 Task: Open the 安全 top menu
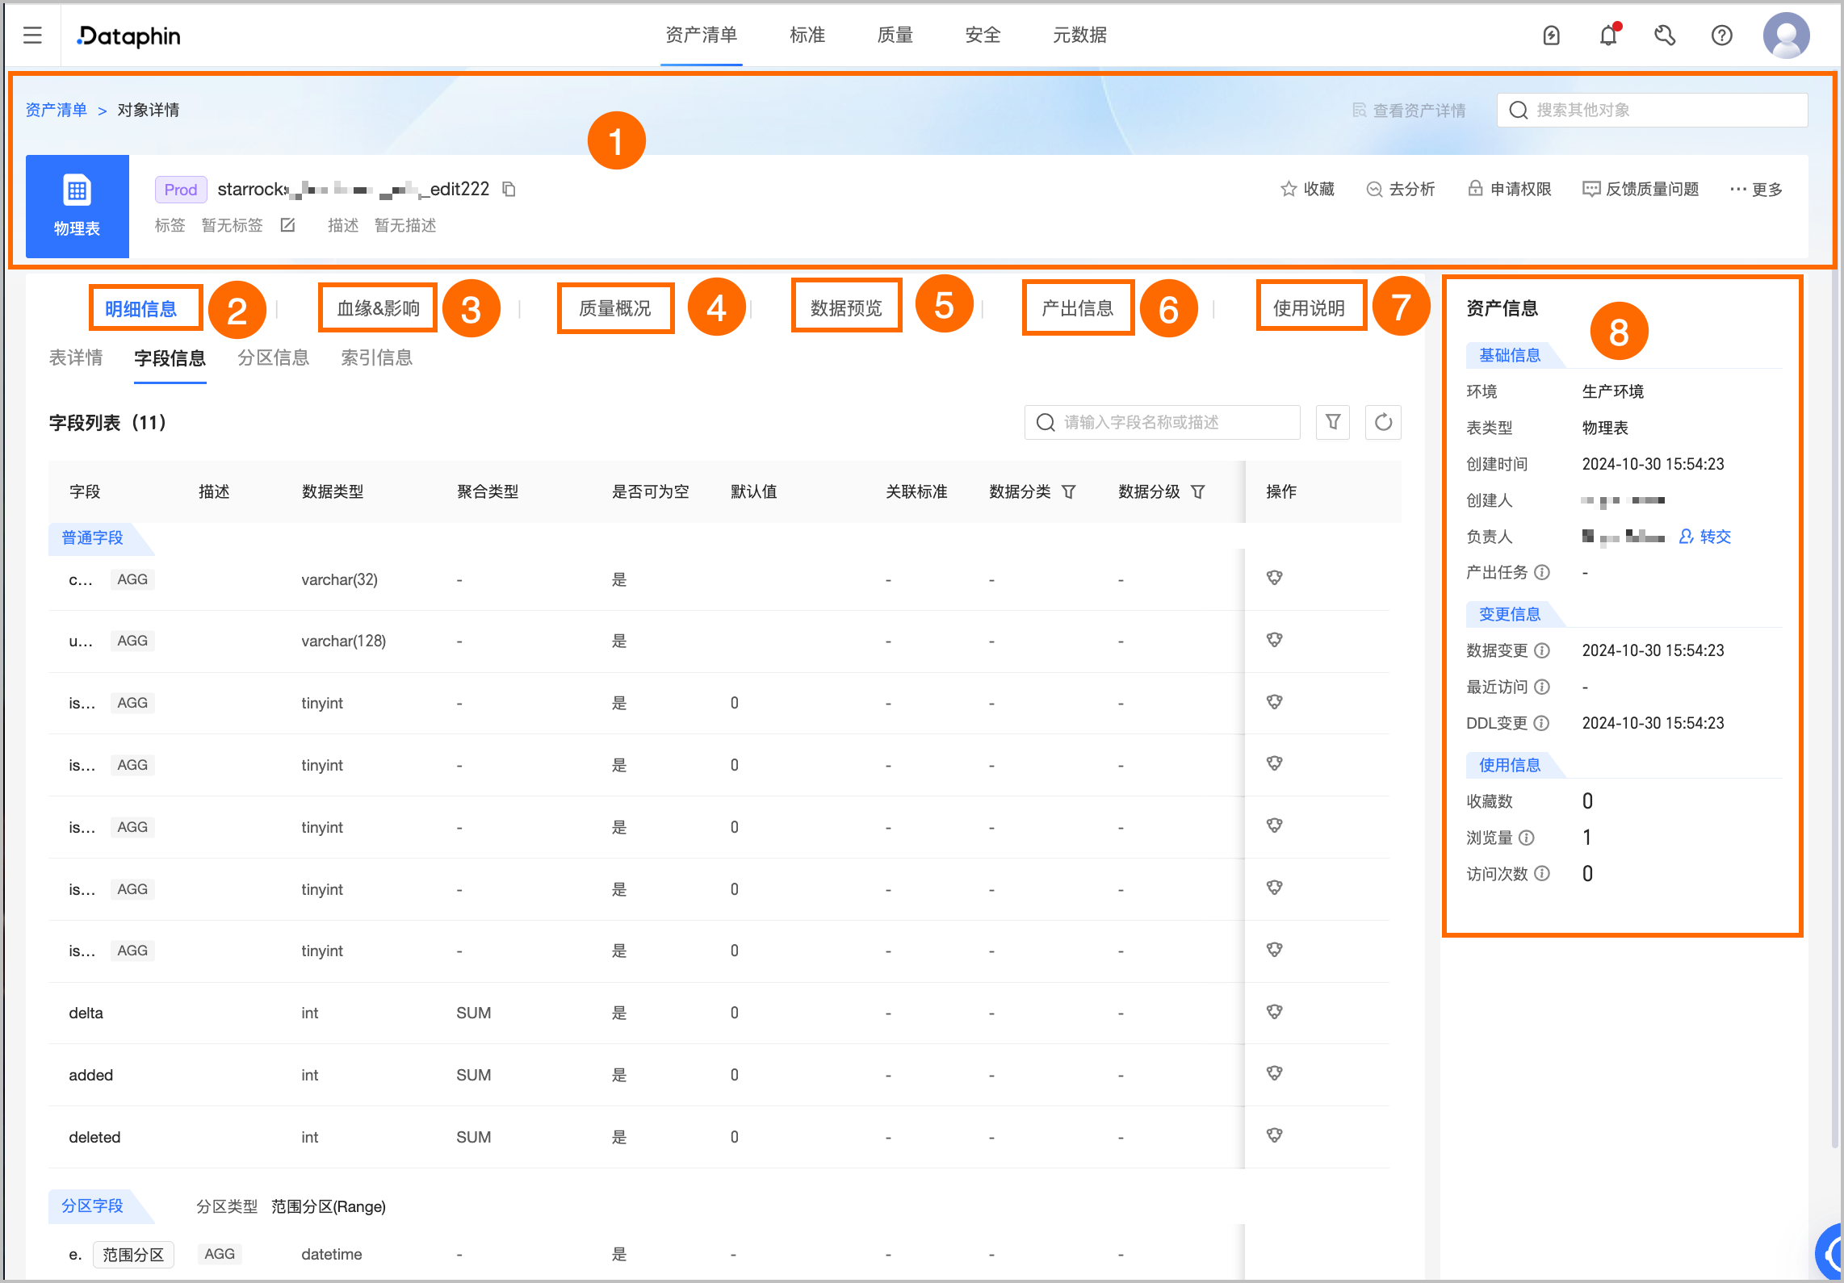[983, 35]
